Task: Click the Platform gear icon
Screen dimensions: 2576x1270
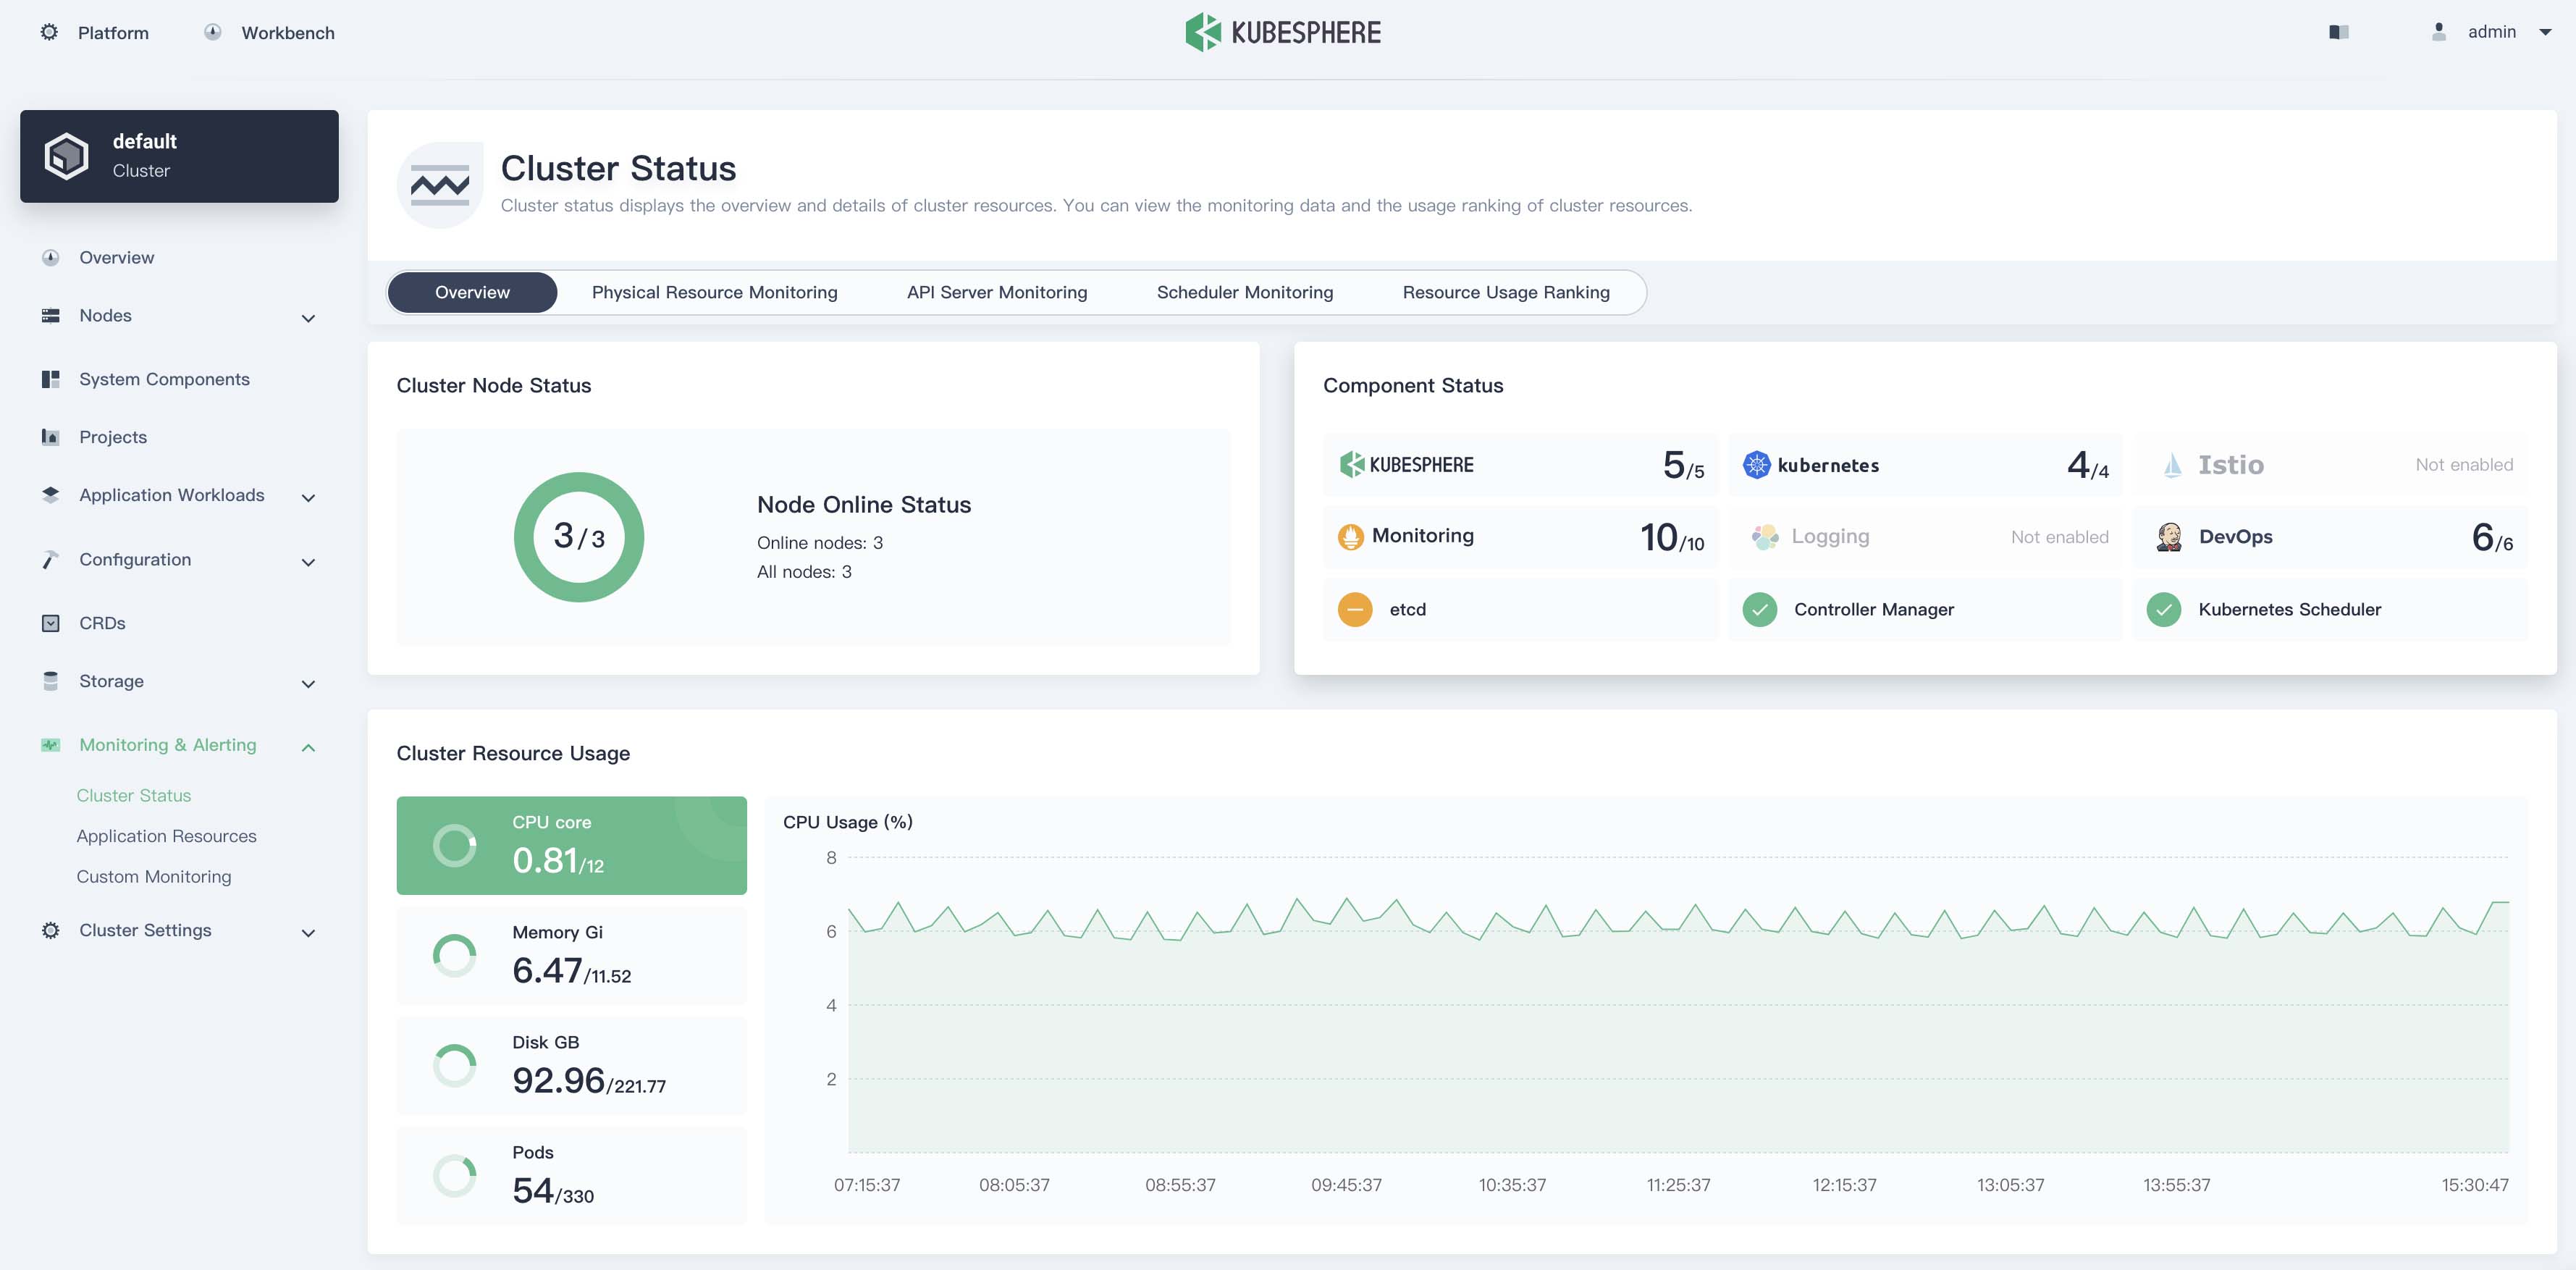Action: point(49,32)
